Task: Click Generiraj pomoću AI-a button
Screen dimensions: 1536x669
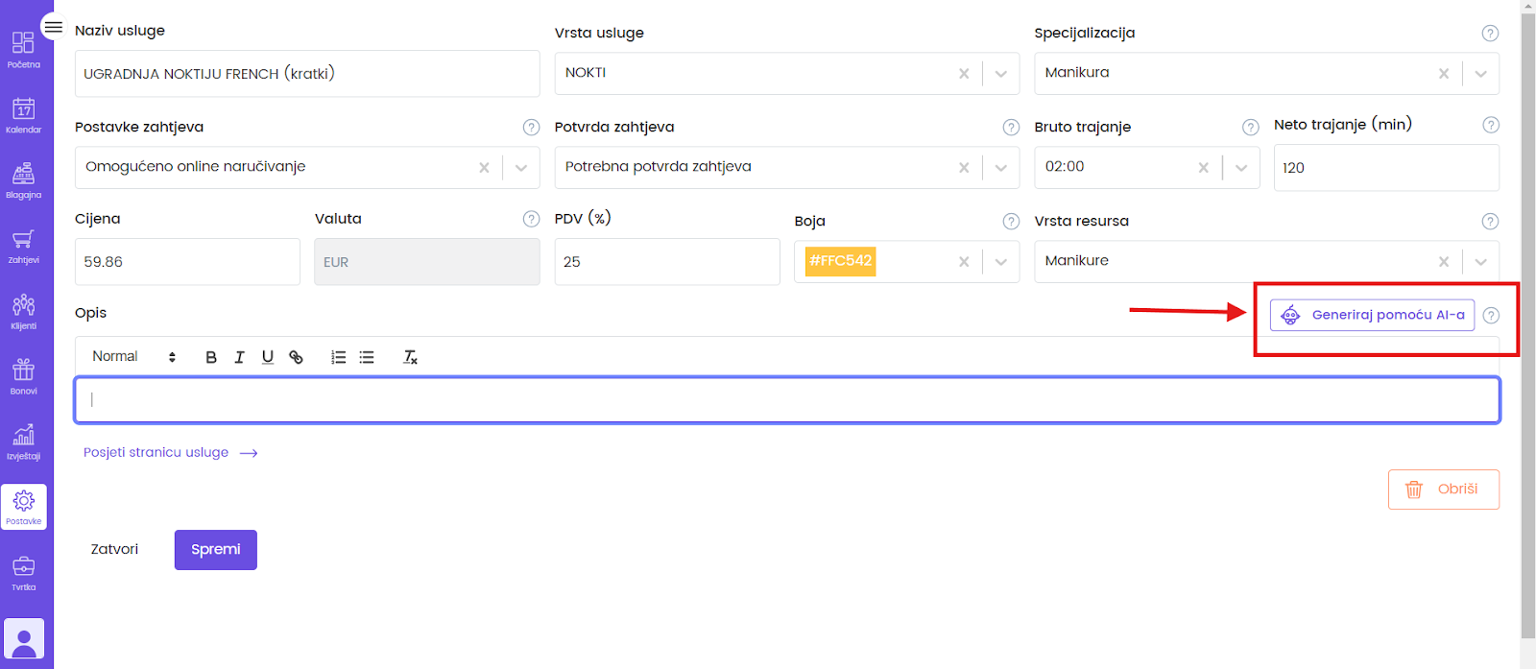Action: coord(1372,315)
